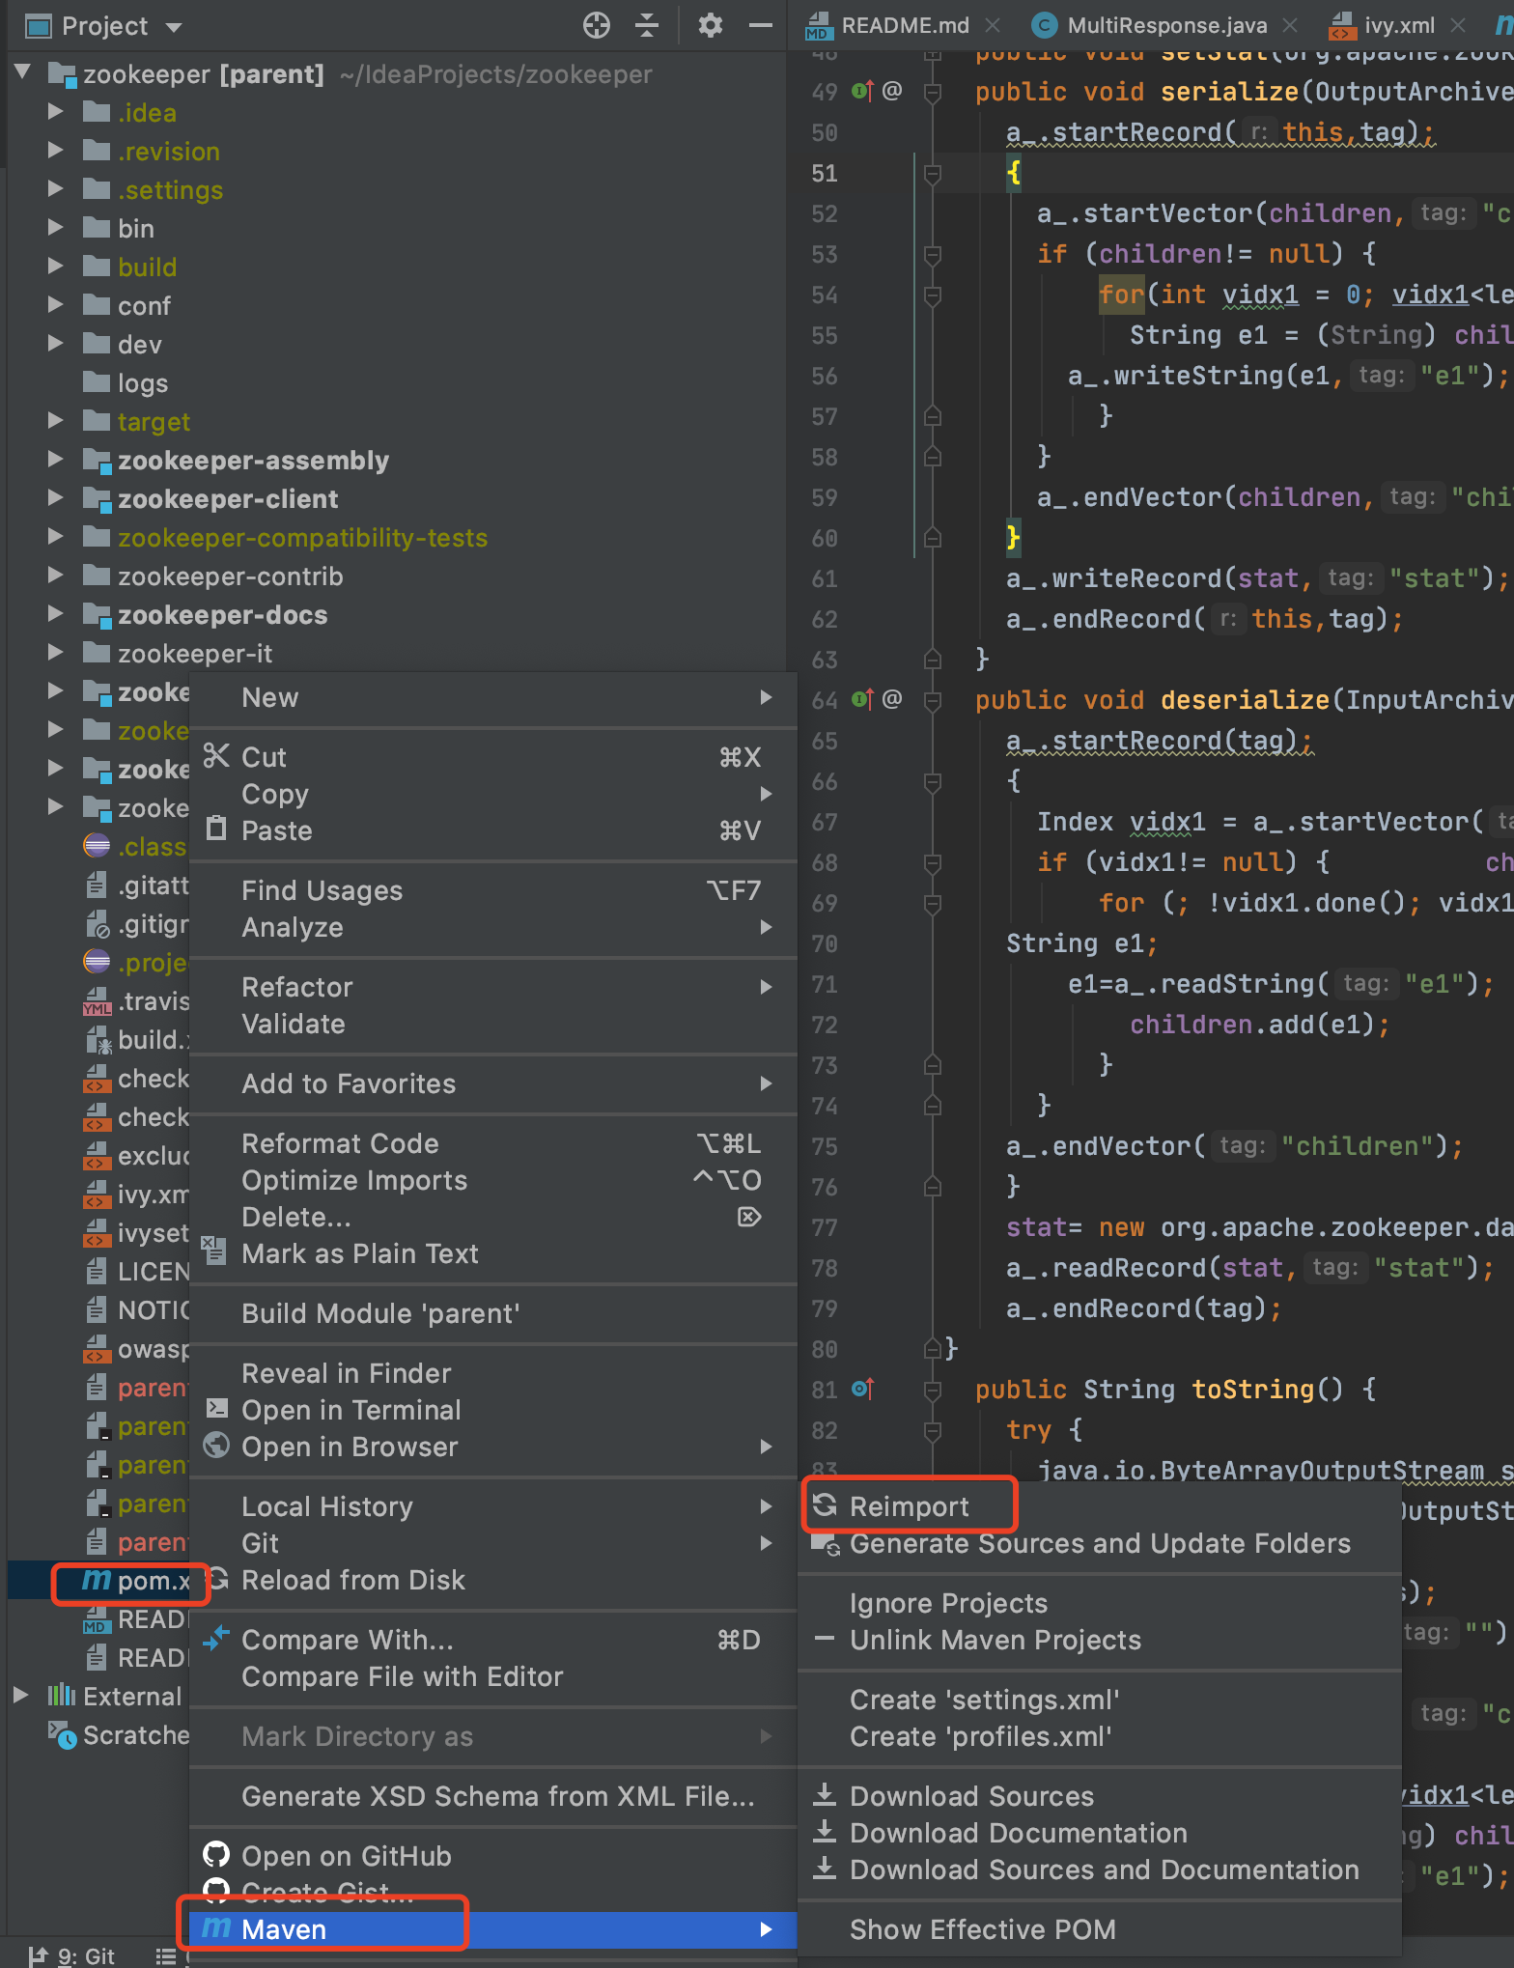
Task: Expand the build folder
Action: (x=56, y=267)
